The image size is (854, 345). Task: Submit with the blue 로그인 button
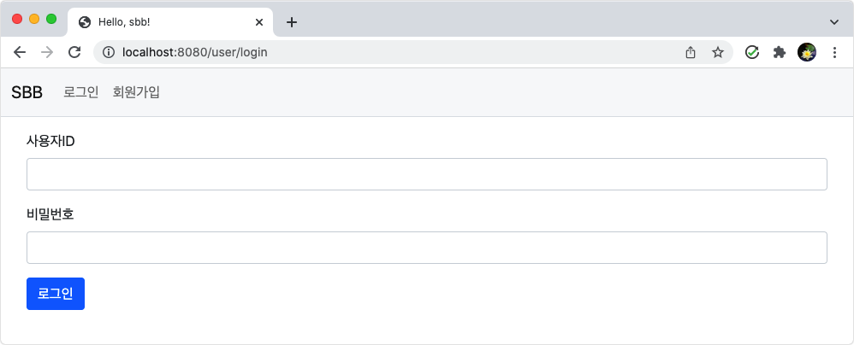coord(56,294)
